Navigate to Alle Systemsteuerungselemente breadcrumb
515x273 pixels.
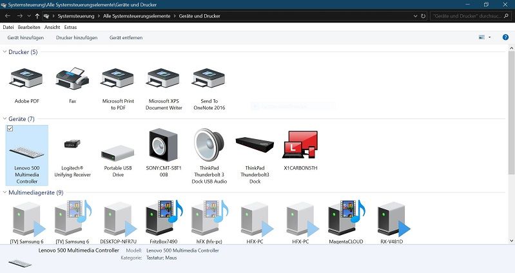pos(137,15)
